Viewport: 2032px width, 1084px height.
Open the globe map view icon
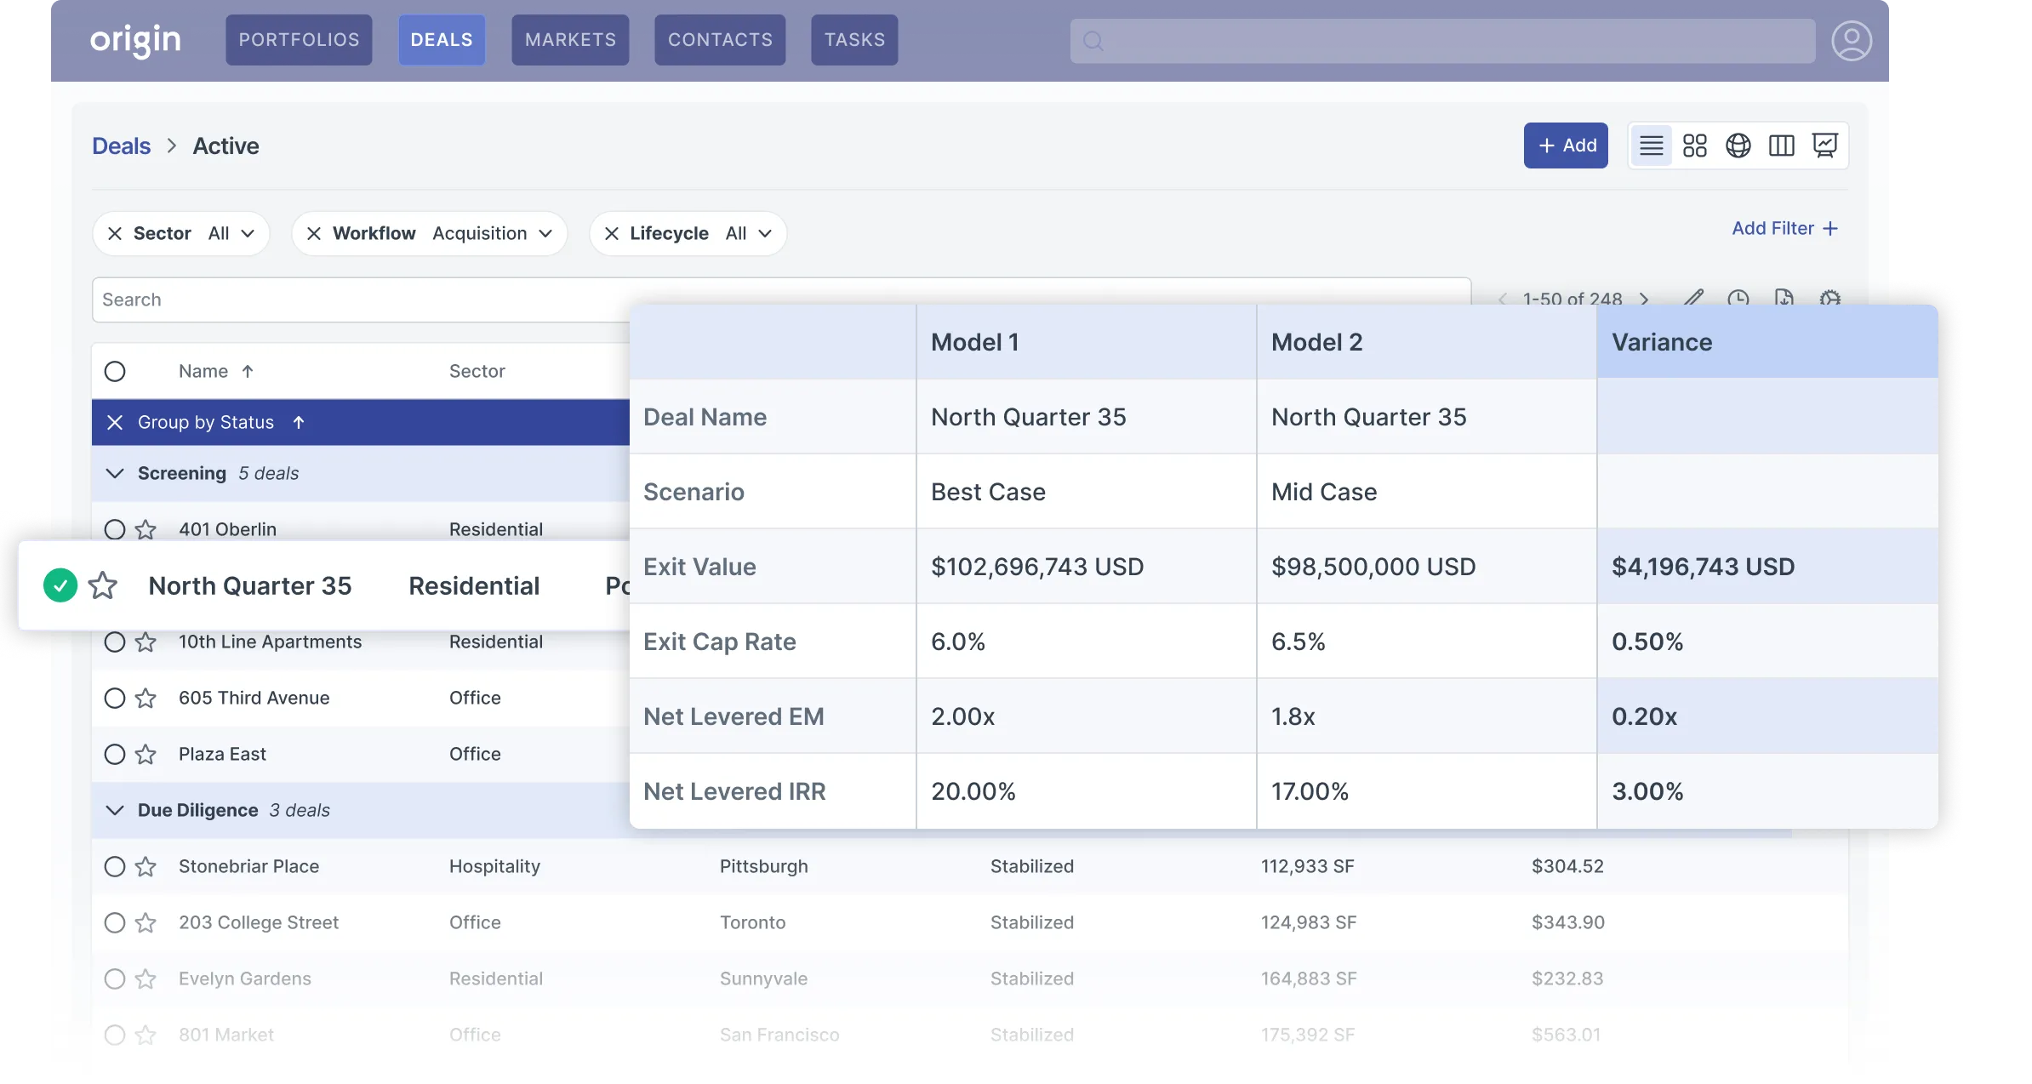tap(1738, 145)
